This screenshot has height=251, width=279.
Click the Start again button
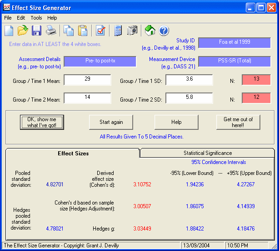click(x=111, y=122)
